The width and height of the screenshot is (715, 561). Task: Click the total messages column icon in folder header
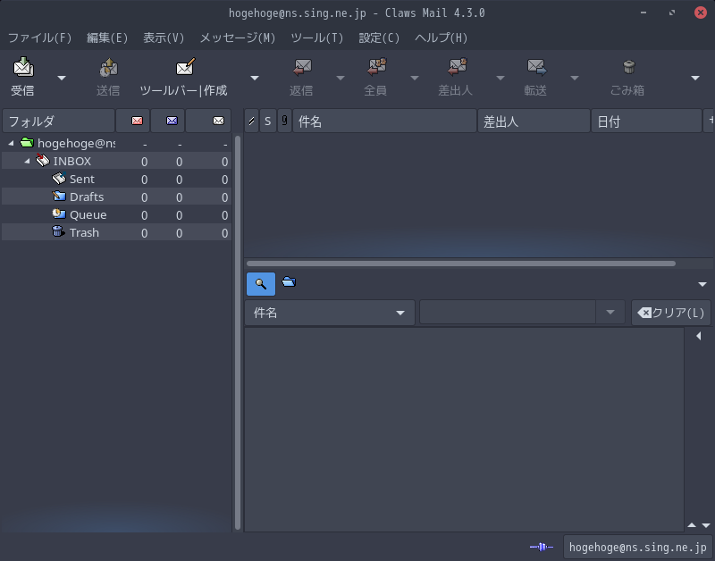pyautogui.click(x=218, y=121)
